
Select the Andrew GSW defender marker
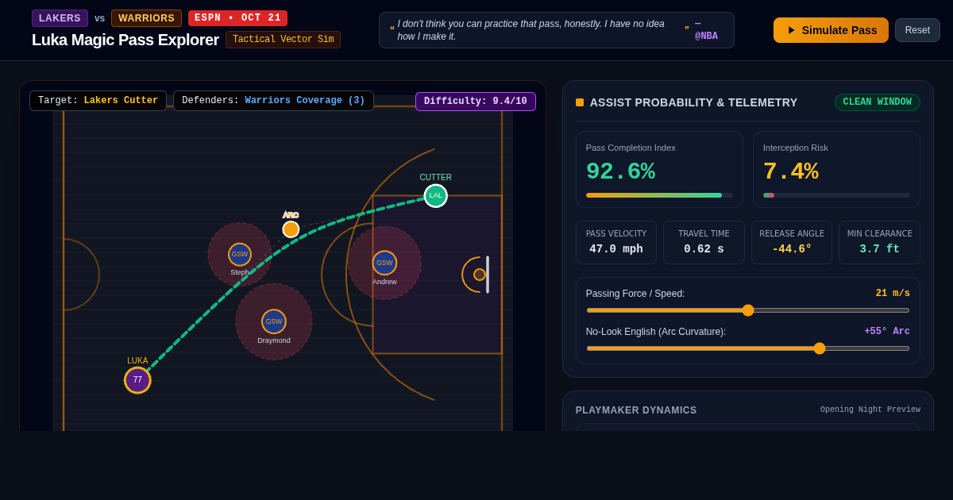[x=384, y=263]
